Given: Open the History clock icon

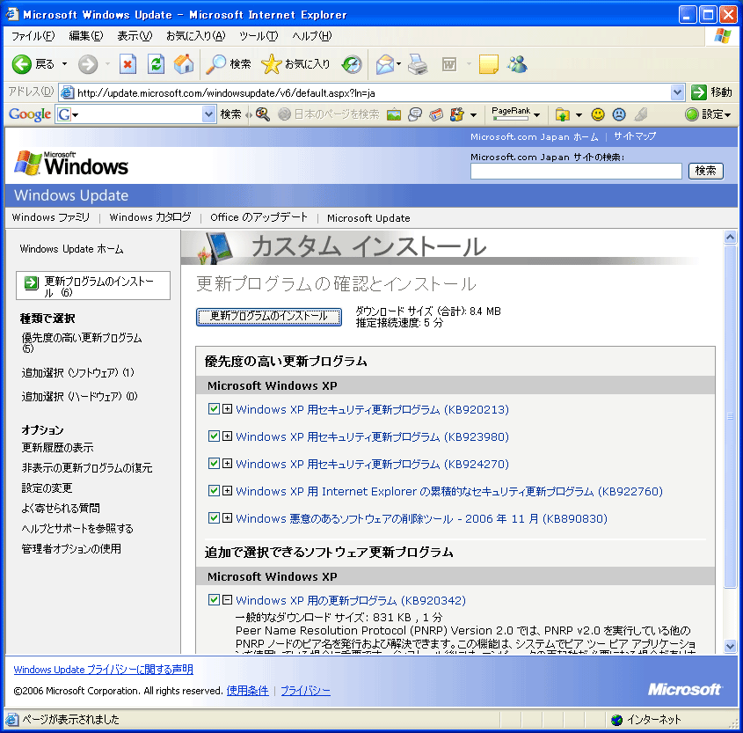Looking at the screenshot, I should pos(352,64).
